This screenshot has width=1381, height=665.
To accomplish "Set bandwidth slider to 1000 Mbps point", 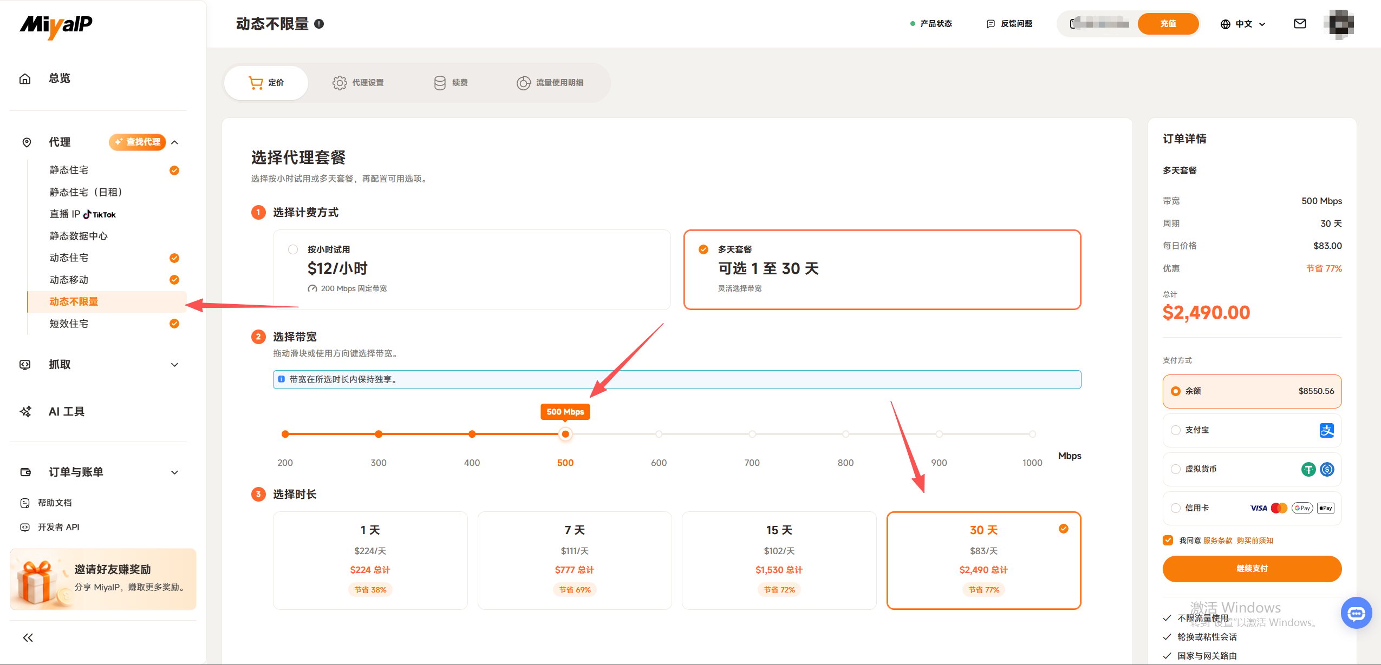I will tap(1032, 434).
